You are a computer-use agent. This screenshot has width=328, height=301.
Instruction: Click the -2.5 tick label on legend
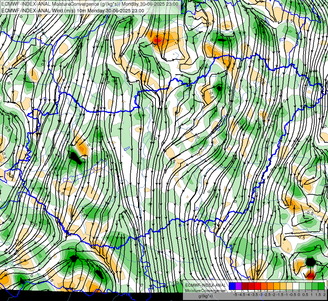tap(267, 295)
